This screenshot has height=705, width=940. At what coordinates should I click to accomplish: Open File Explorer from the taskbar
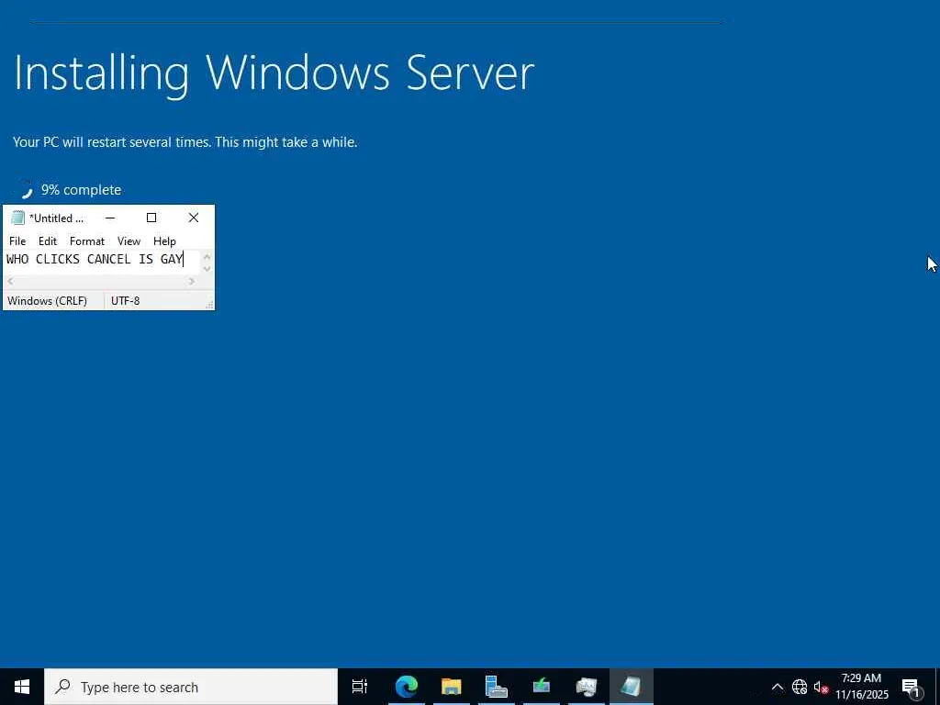(451, 687)
